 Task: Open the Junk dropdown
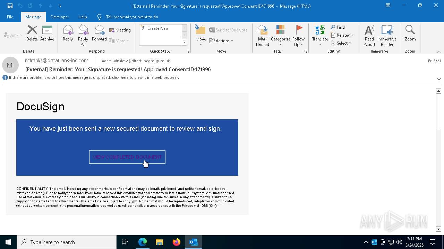click(x=13, y=35)
